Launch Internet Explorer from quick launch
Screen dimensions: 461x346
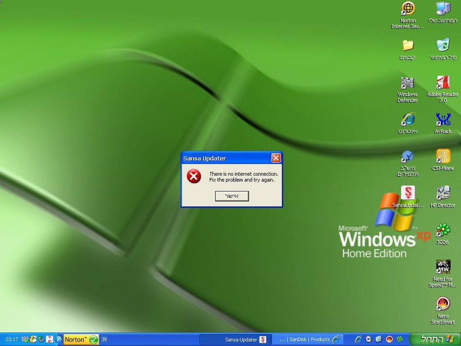[x=358, y=339]
